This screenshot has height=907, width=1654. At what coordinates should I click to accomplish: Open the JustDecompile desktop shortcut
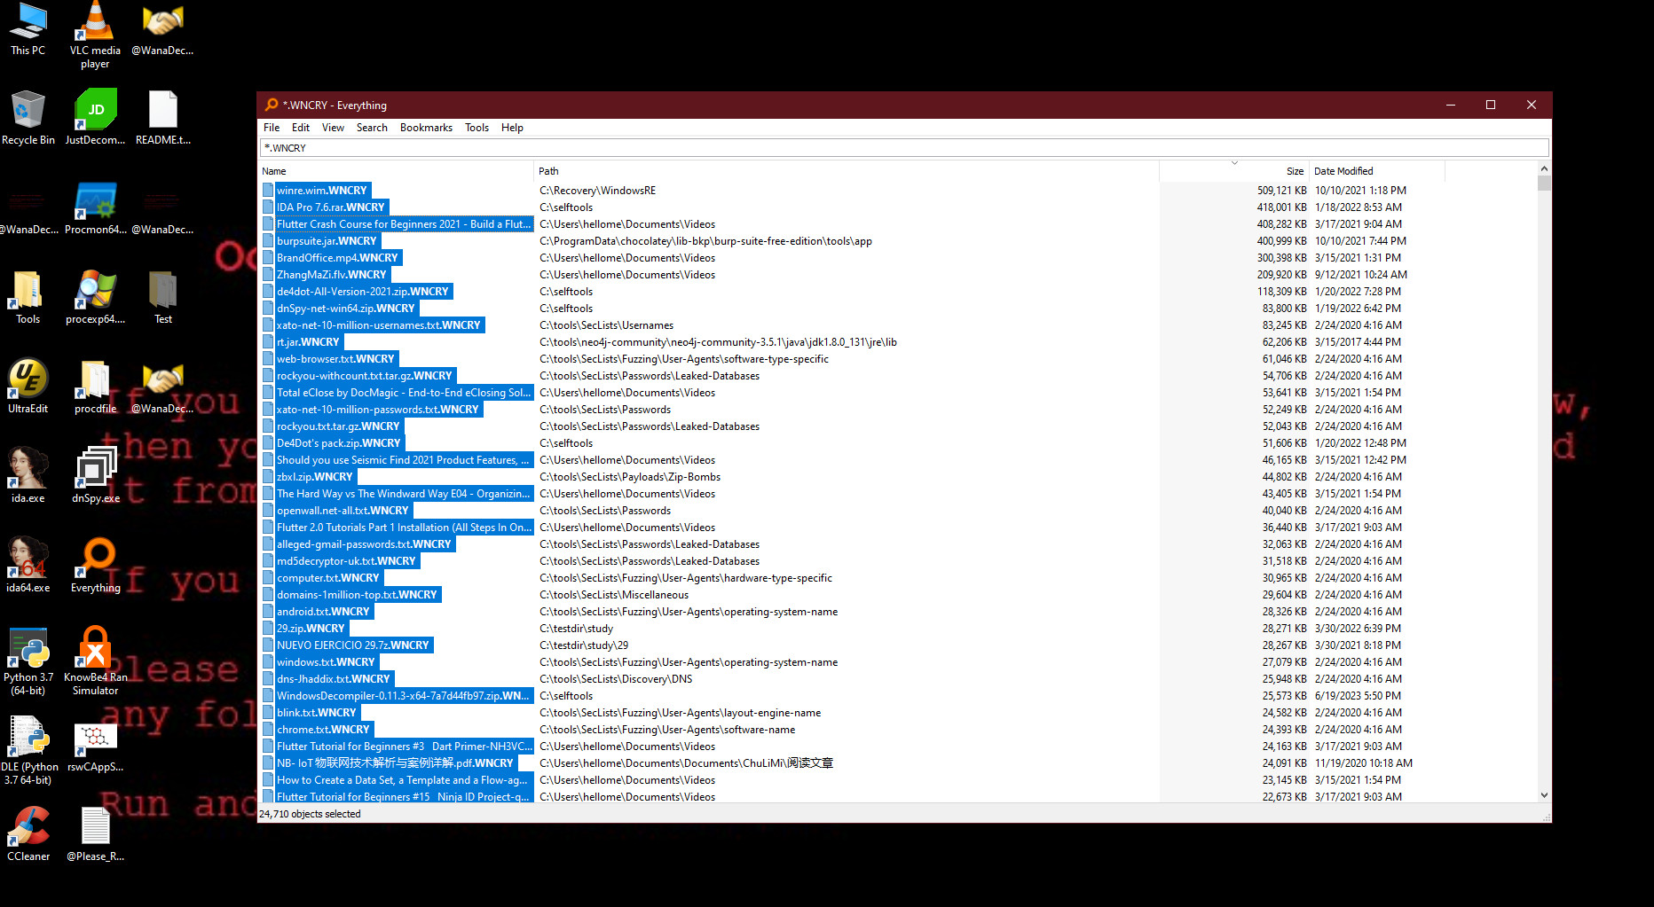tap(95, 113)
